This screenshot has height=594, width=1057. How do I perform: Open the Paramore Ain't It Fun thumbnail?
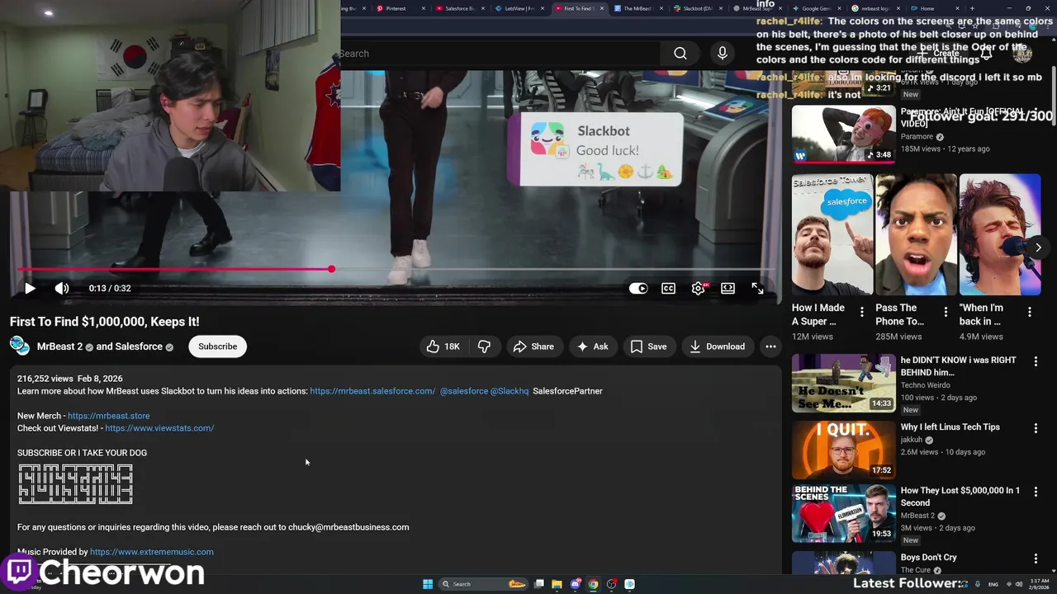[x=843, y=134]
